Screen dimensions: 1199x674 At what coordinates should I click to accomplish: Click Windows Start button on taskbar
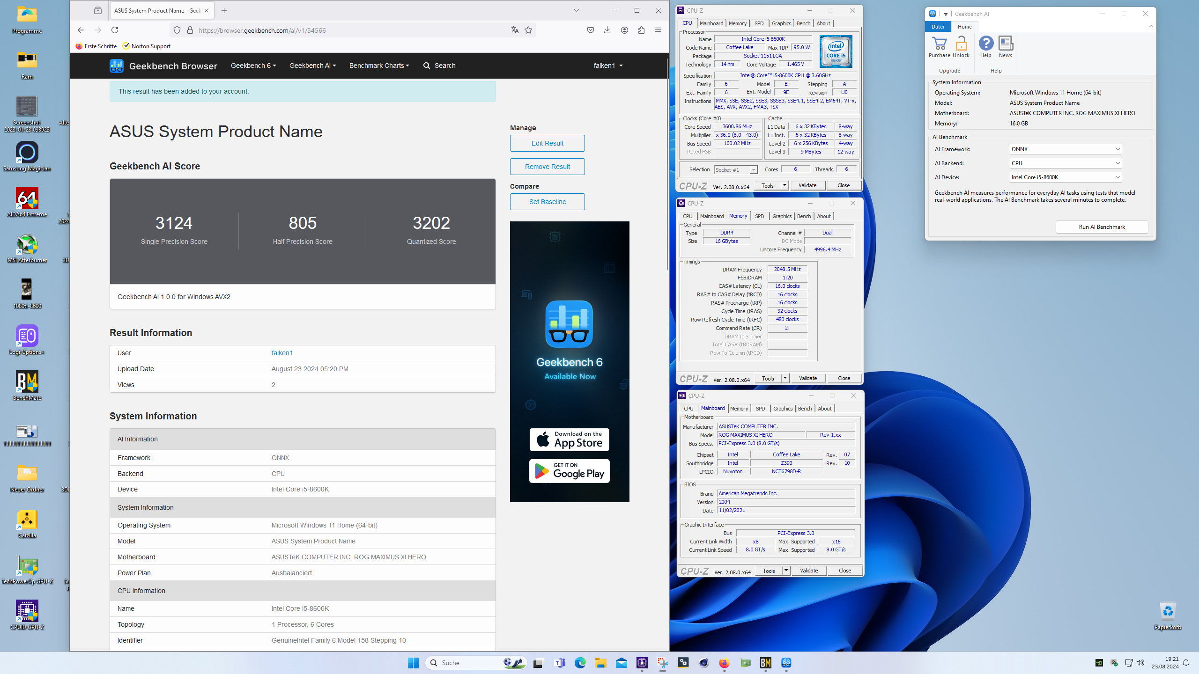click(413, 663)
